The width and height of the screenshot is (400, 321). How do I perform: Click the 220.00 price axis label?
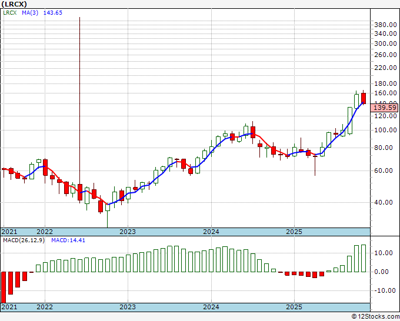click(385, 68)
